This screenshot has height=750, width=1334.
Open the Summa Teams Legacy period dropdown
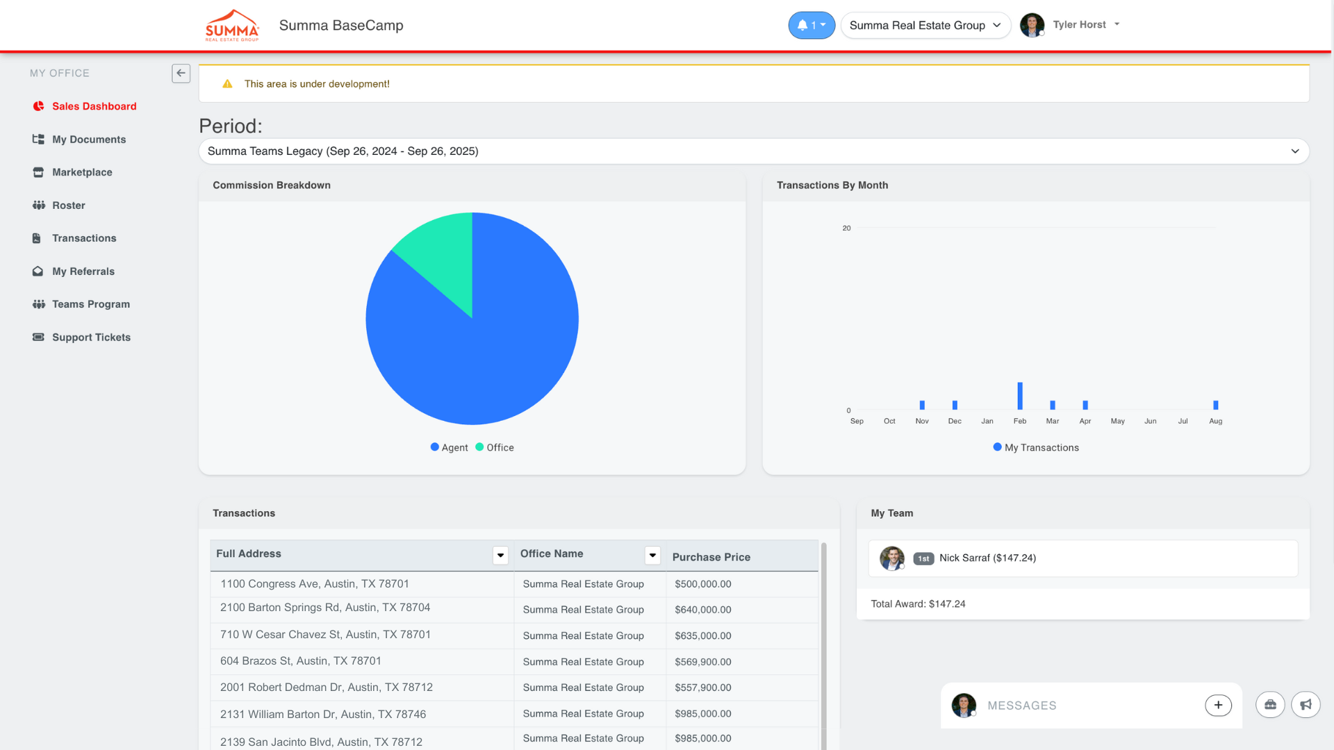click(x=752, y=151)
